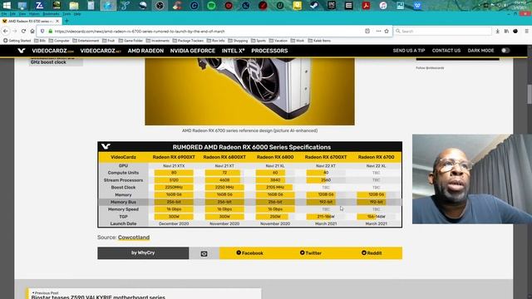Reload the current page

pyautogui.click(x=23, y=32)
